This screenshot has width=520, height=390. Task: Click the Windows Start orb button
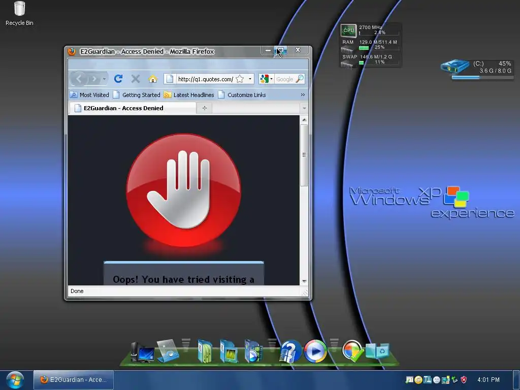15,380
